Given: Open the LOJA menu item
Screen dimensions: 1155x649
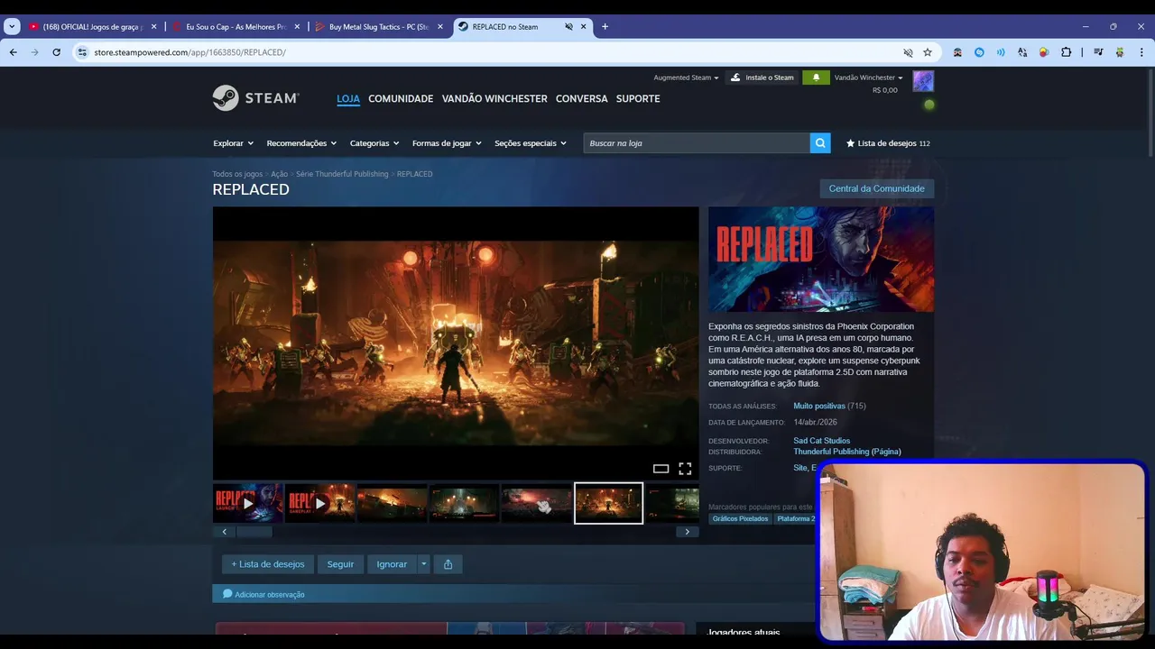Looking at the screenshot, I should 348,98.
